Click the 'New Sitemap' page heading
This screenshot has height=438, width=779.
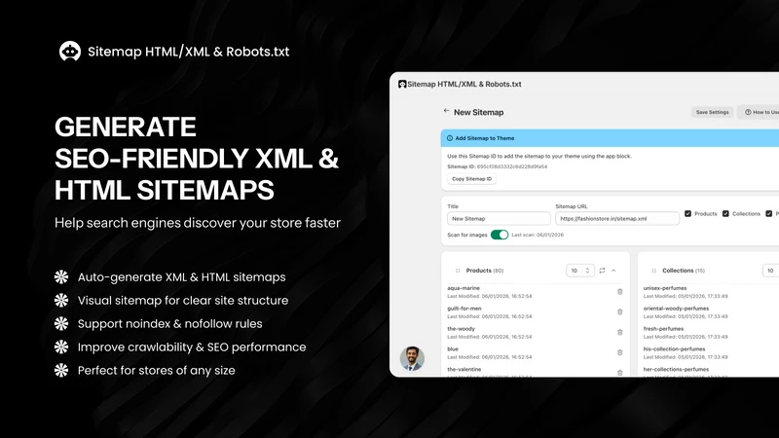click(x=478, y=112)
